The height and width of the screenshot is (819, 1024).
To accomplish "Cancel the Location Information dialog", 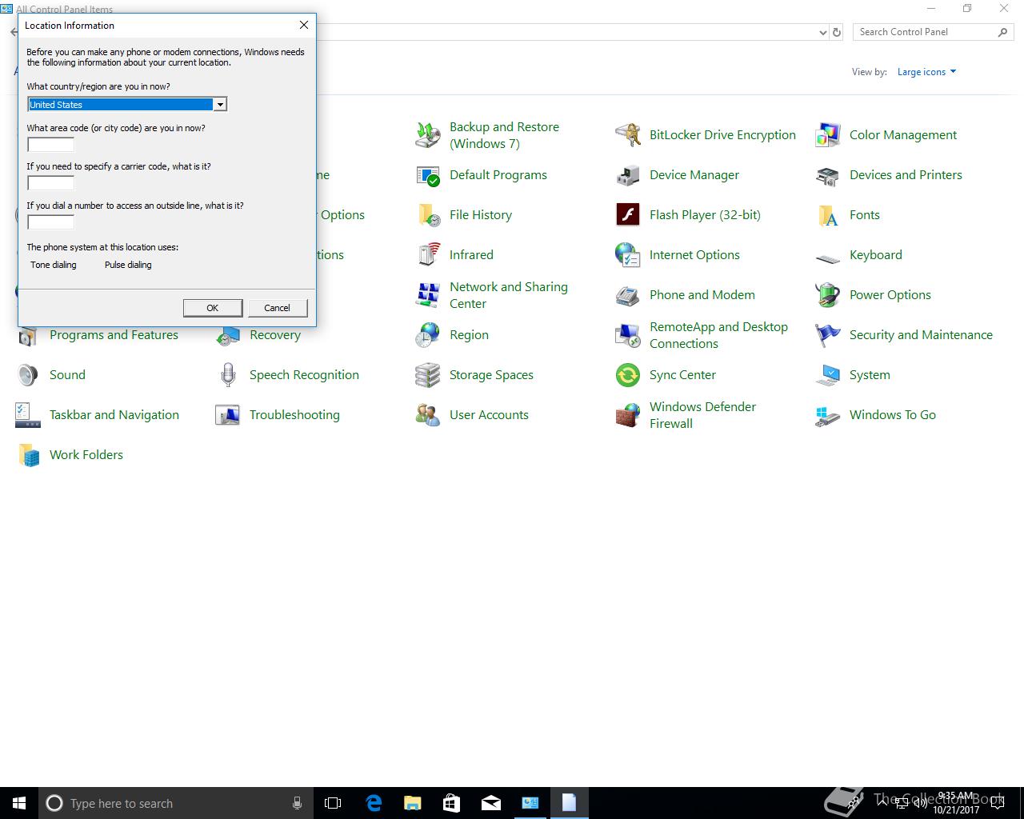I will (x=277, y=308).
